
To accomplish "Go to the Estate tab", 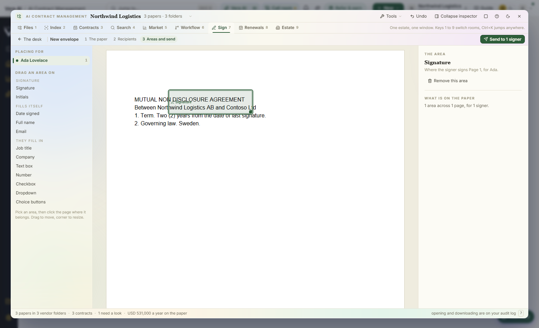I will point(287,28).
